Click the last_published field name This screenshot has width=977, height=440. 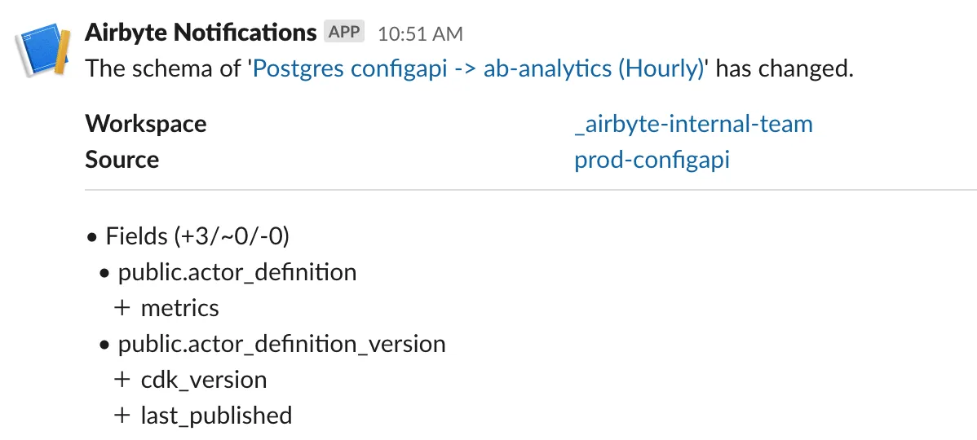(x=216, y=416)
